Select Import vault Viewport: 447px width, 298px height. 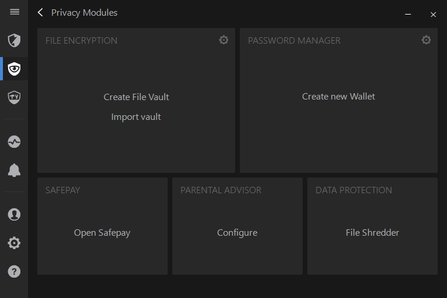pos(136,117)
